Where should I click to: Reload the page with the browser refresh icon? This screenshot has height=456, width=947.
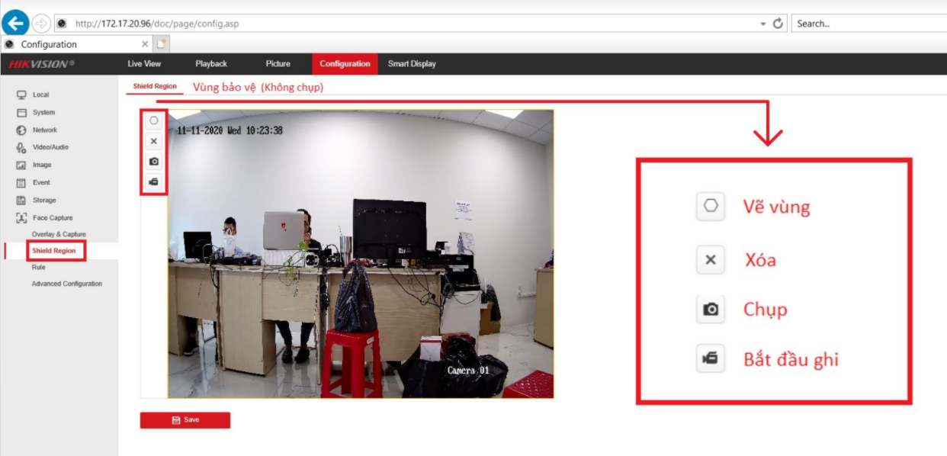pyautogui.click(x=777, y=23)
